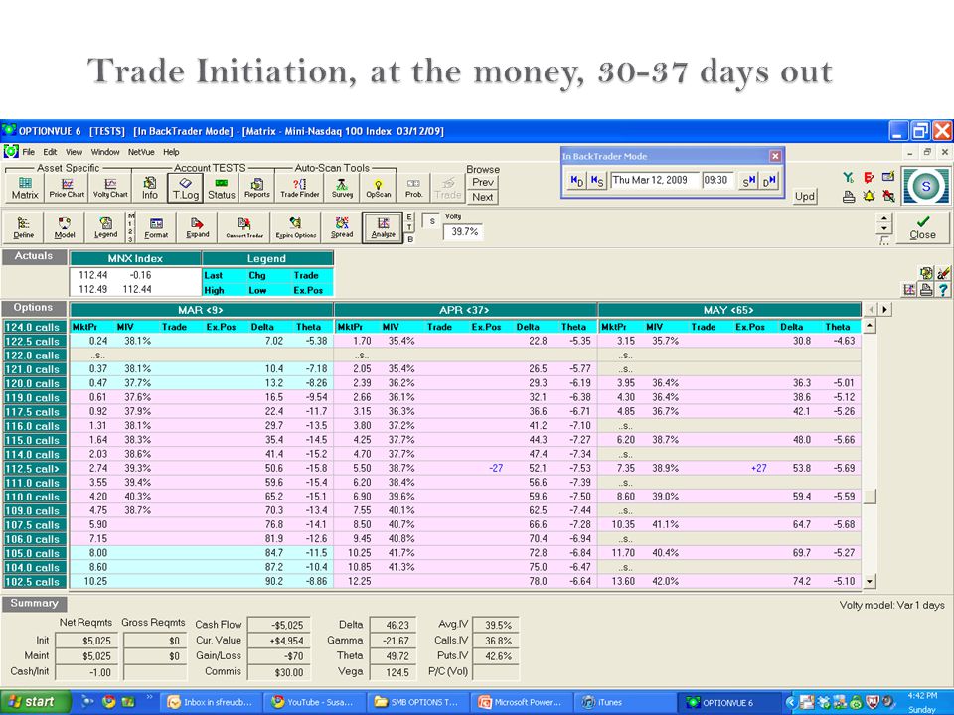
Task: Open the Reports tool
Action: point(256,188)
